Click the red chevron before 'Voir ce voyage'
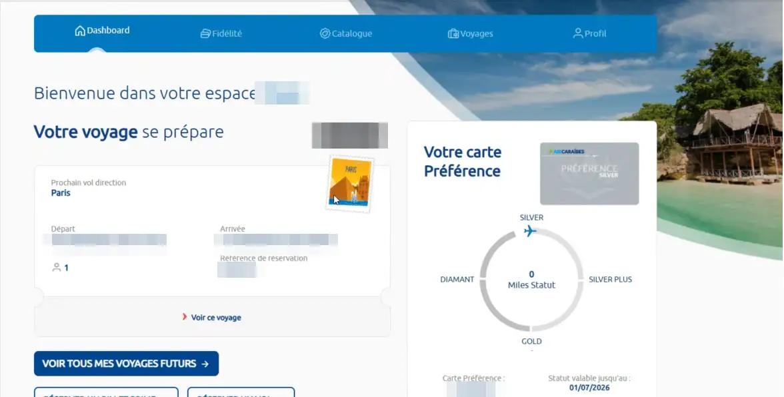This screenshot has width=784, height=397. 185,316
